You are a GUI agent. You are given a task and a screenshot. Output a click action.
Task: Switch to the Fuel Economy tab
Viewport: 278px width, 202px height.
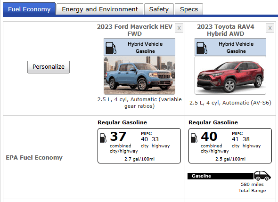[29, 9]
